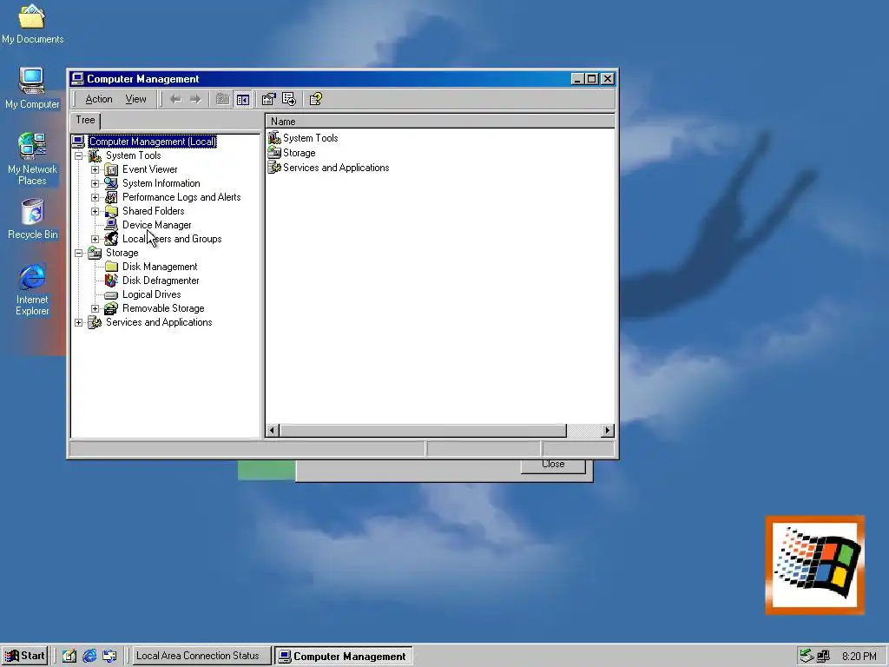Click Computer Management taskbar button

(x=344, y=657)
